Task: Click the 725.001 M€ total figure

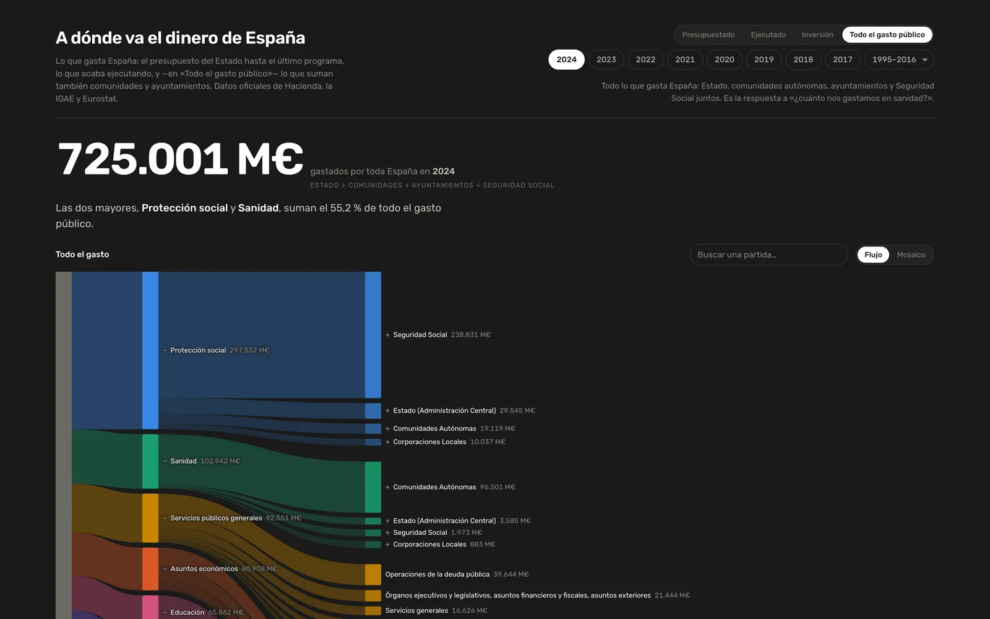Action: coord(180,159)
